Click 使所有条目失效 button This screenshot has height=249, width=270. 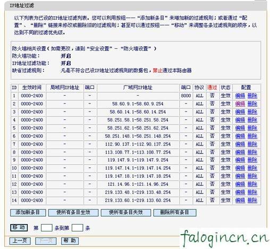126,212
